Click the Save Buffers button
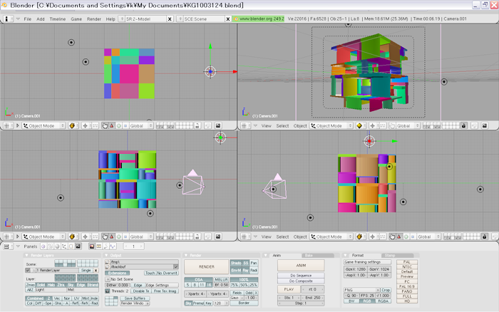This screenshot has width=499, height=312. (135, 298)
